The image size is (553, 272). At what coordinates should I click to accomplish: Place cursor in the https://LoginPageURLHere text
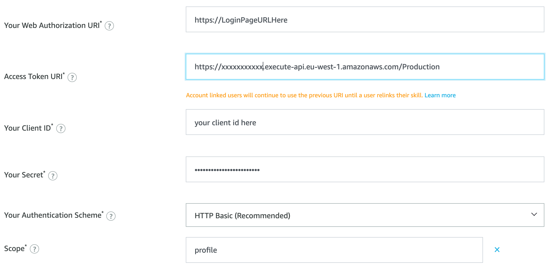(x=241, y=20)
